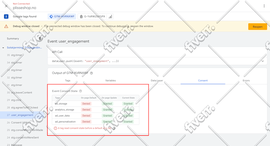Switch to the Variables tab
270x146 pixels.
pyautogui.click(x=110, y=80)
